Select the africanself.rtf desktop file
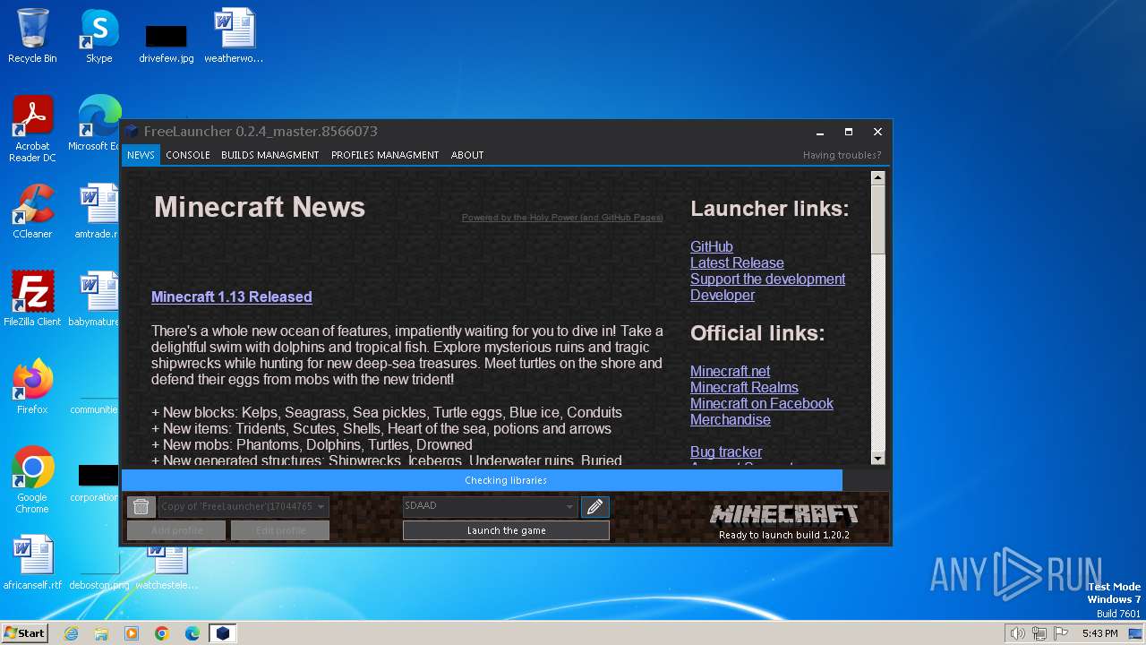 [32, 563]
